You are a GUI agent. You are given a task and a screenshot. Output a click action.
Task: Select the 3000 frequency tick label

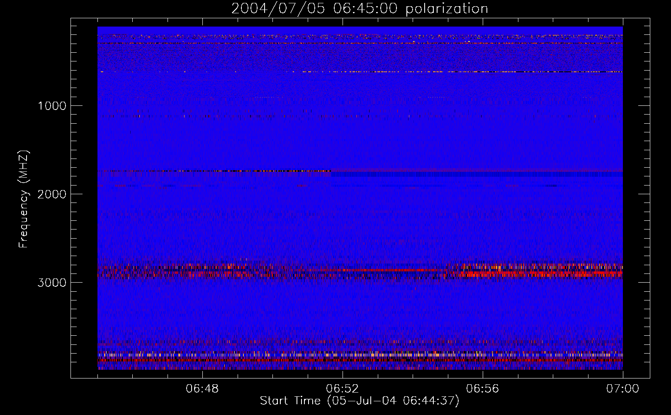point(52,283)
